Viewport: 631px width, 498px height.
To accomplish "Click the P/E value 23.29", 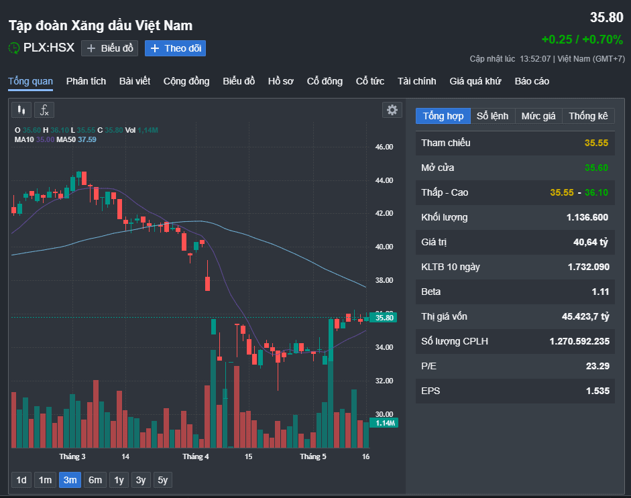I will click(597, 367).
